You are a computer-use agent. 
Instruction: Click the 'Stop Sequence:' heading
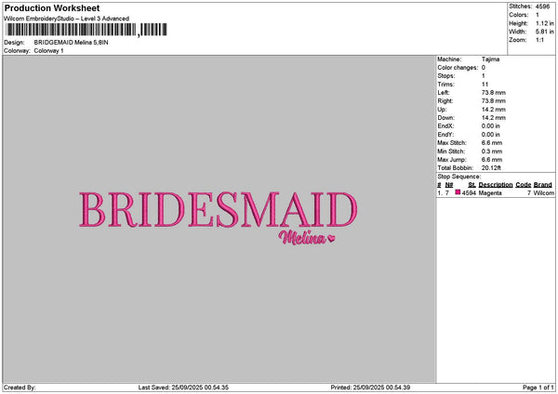coord(459,177)
